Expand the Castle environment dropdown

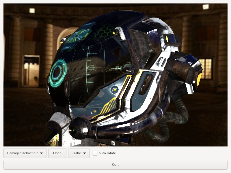(x=79, y=153)
